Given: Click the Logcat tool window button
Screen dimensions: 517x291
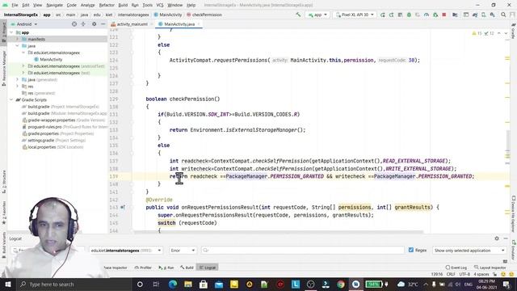Looking at the screenshot, I should (x=208, y=268).
